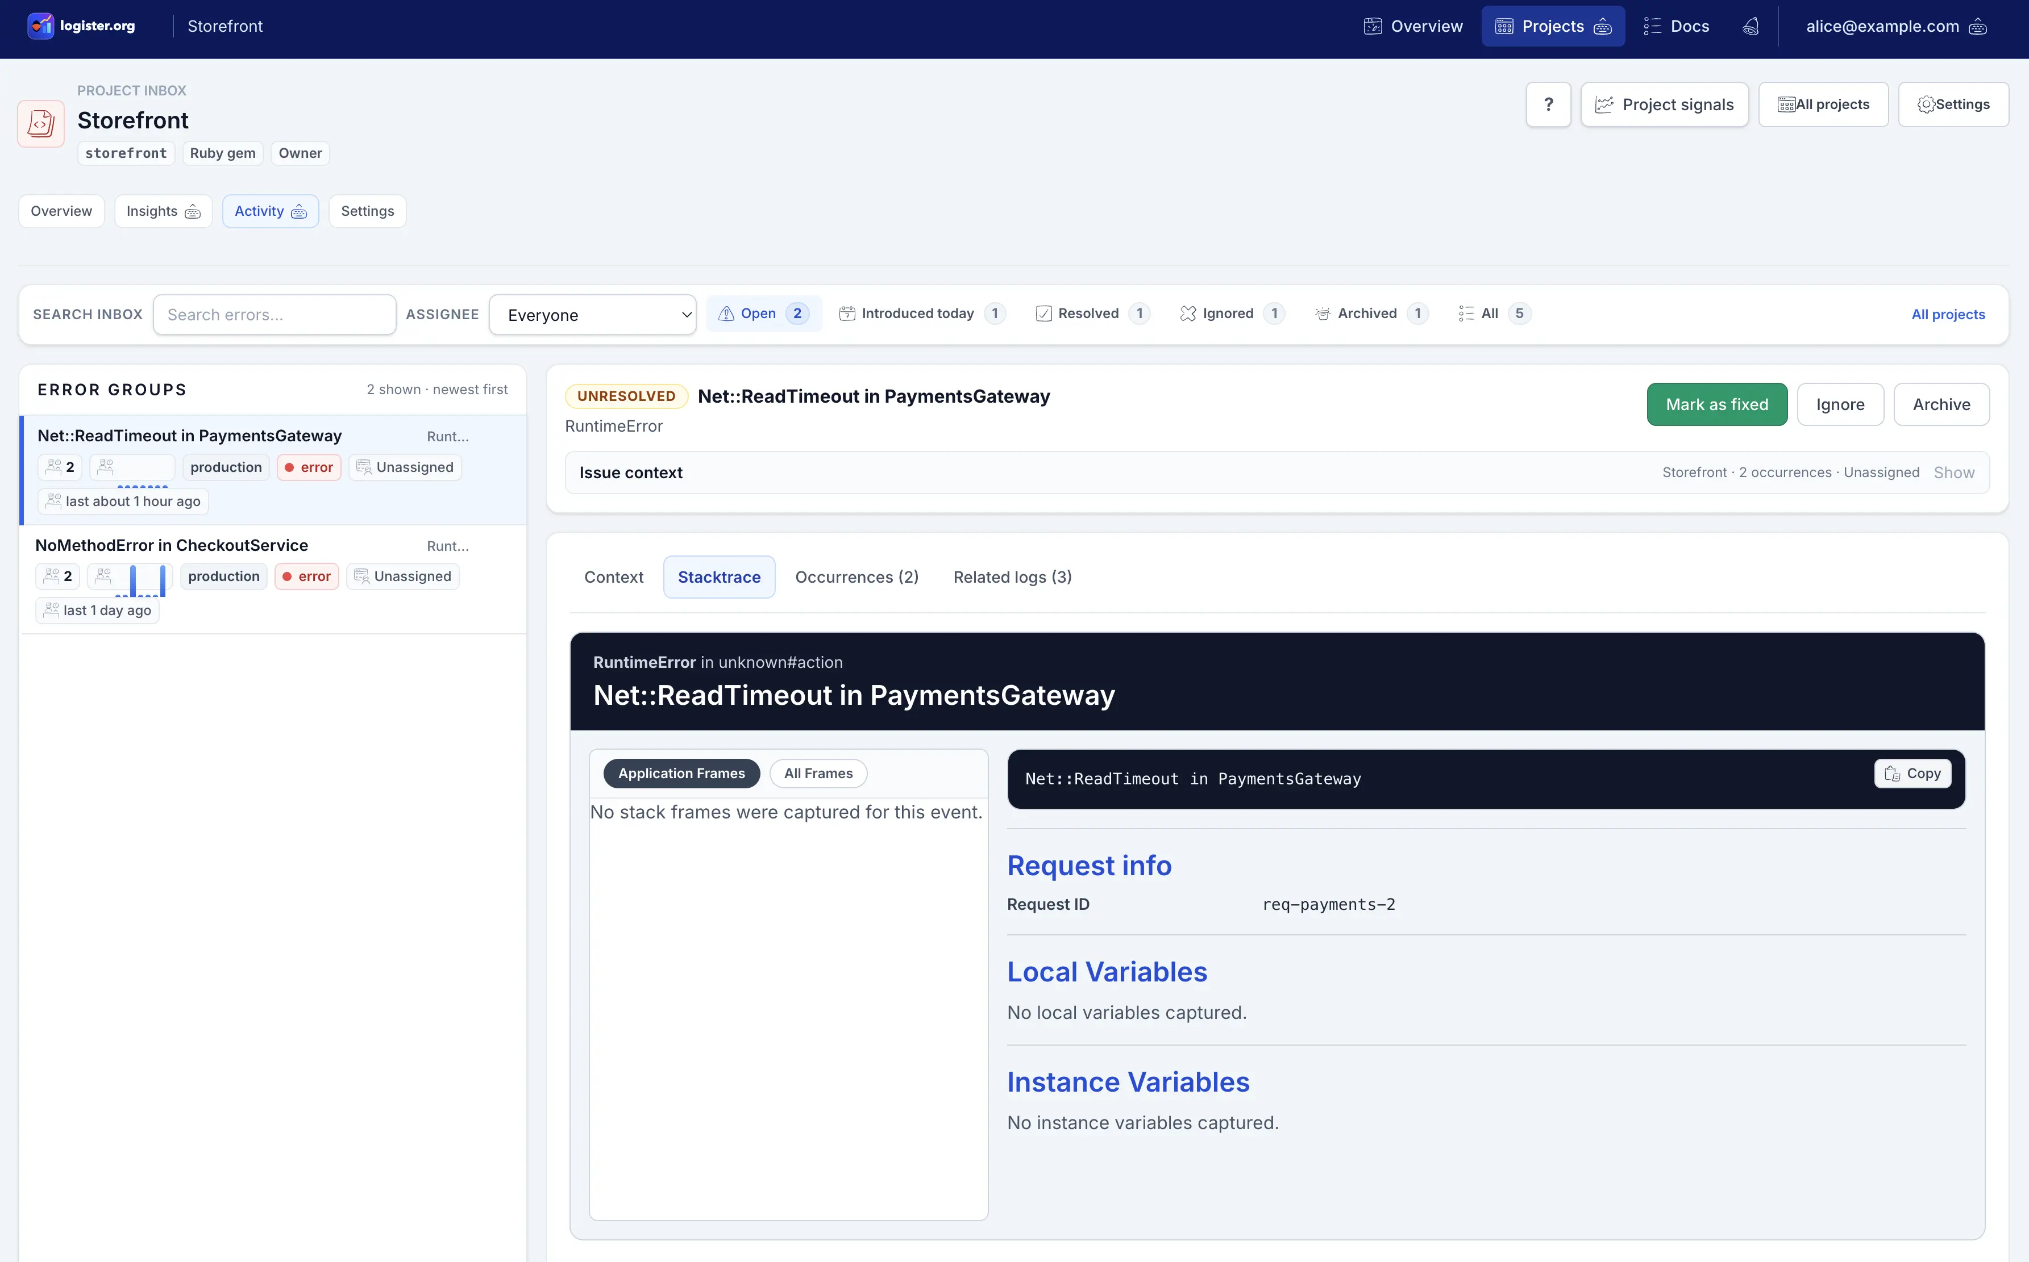Click the Settings gear icon top right
This screenshot has height=1262, width=2029.
click(1926, 105)
